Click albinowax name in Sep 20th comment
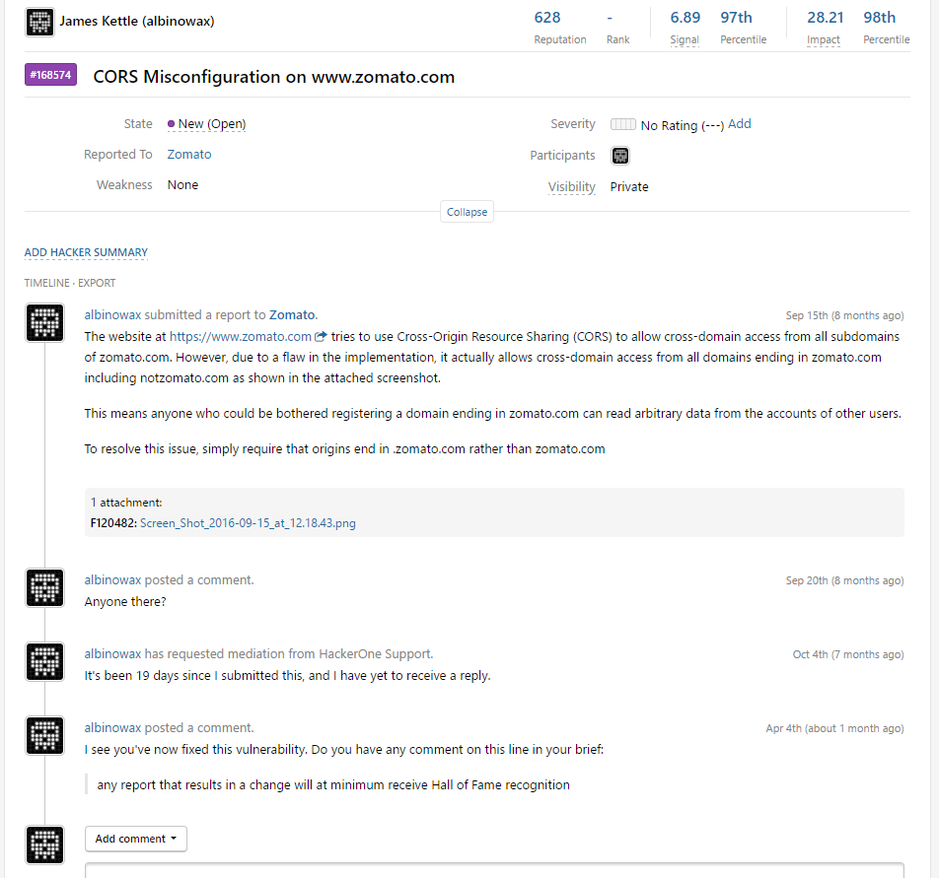Viewport: 939px width, 878px height. pyautogui.click(x=112, y=580)
